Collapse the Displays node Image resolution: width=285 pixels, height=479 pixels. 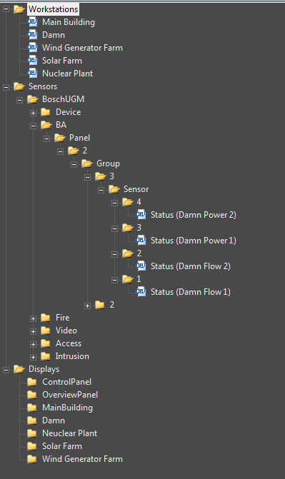point(6,370)
